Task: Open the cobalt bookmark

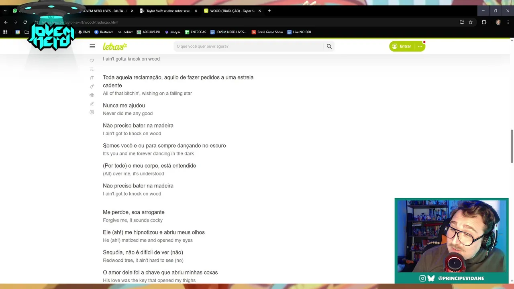Action: click(125, 32)
